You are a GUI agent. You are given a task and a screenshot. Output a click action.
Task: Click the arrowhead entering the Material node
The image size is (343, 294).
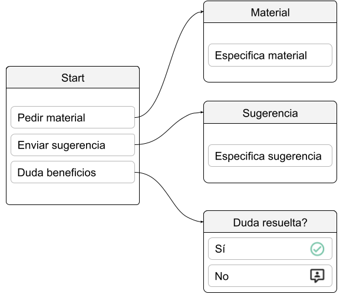[202, 12]
